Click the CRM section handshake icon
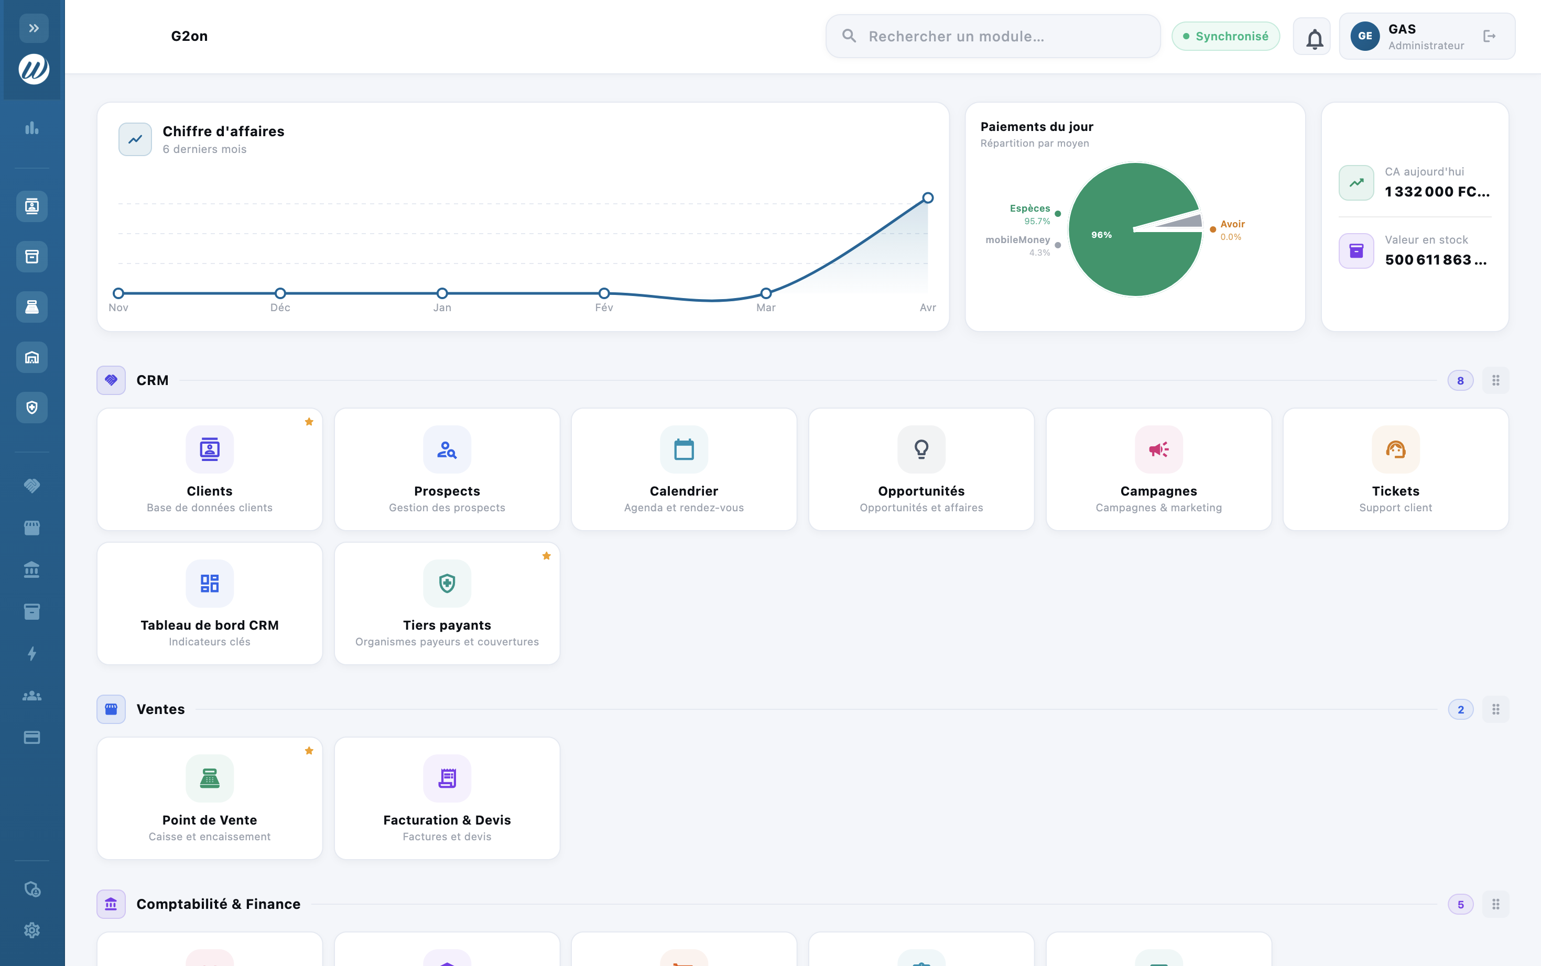Image resolution: width=1541 pixels, height=966 pixels. 111,380
